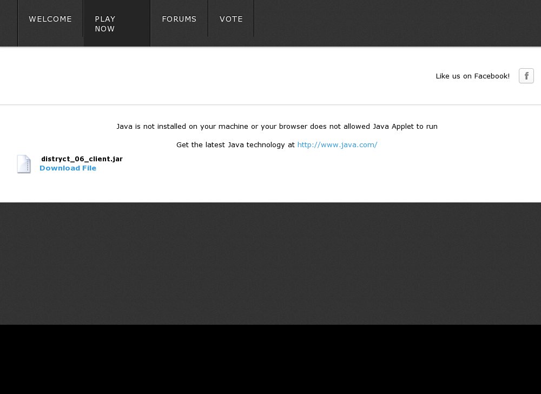The width and height of the screenshot is (541, 394).
Task: Click the distryct_06_client.jar file name
Action: (x=82, y=159)
